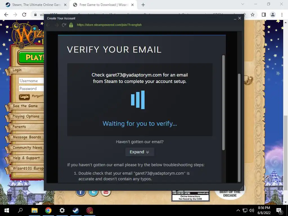Click the Steam store join URL
The width and height of the screenshot is (288, 216).
[109, 25]
